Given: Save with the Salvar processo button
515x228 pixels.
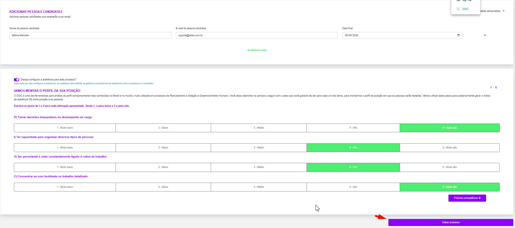Looking at the screenshot, I should click(451, 222).
